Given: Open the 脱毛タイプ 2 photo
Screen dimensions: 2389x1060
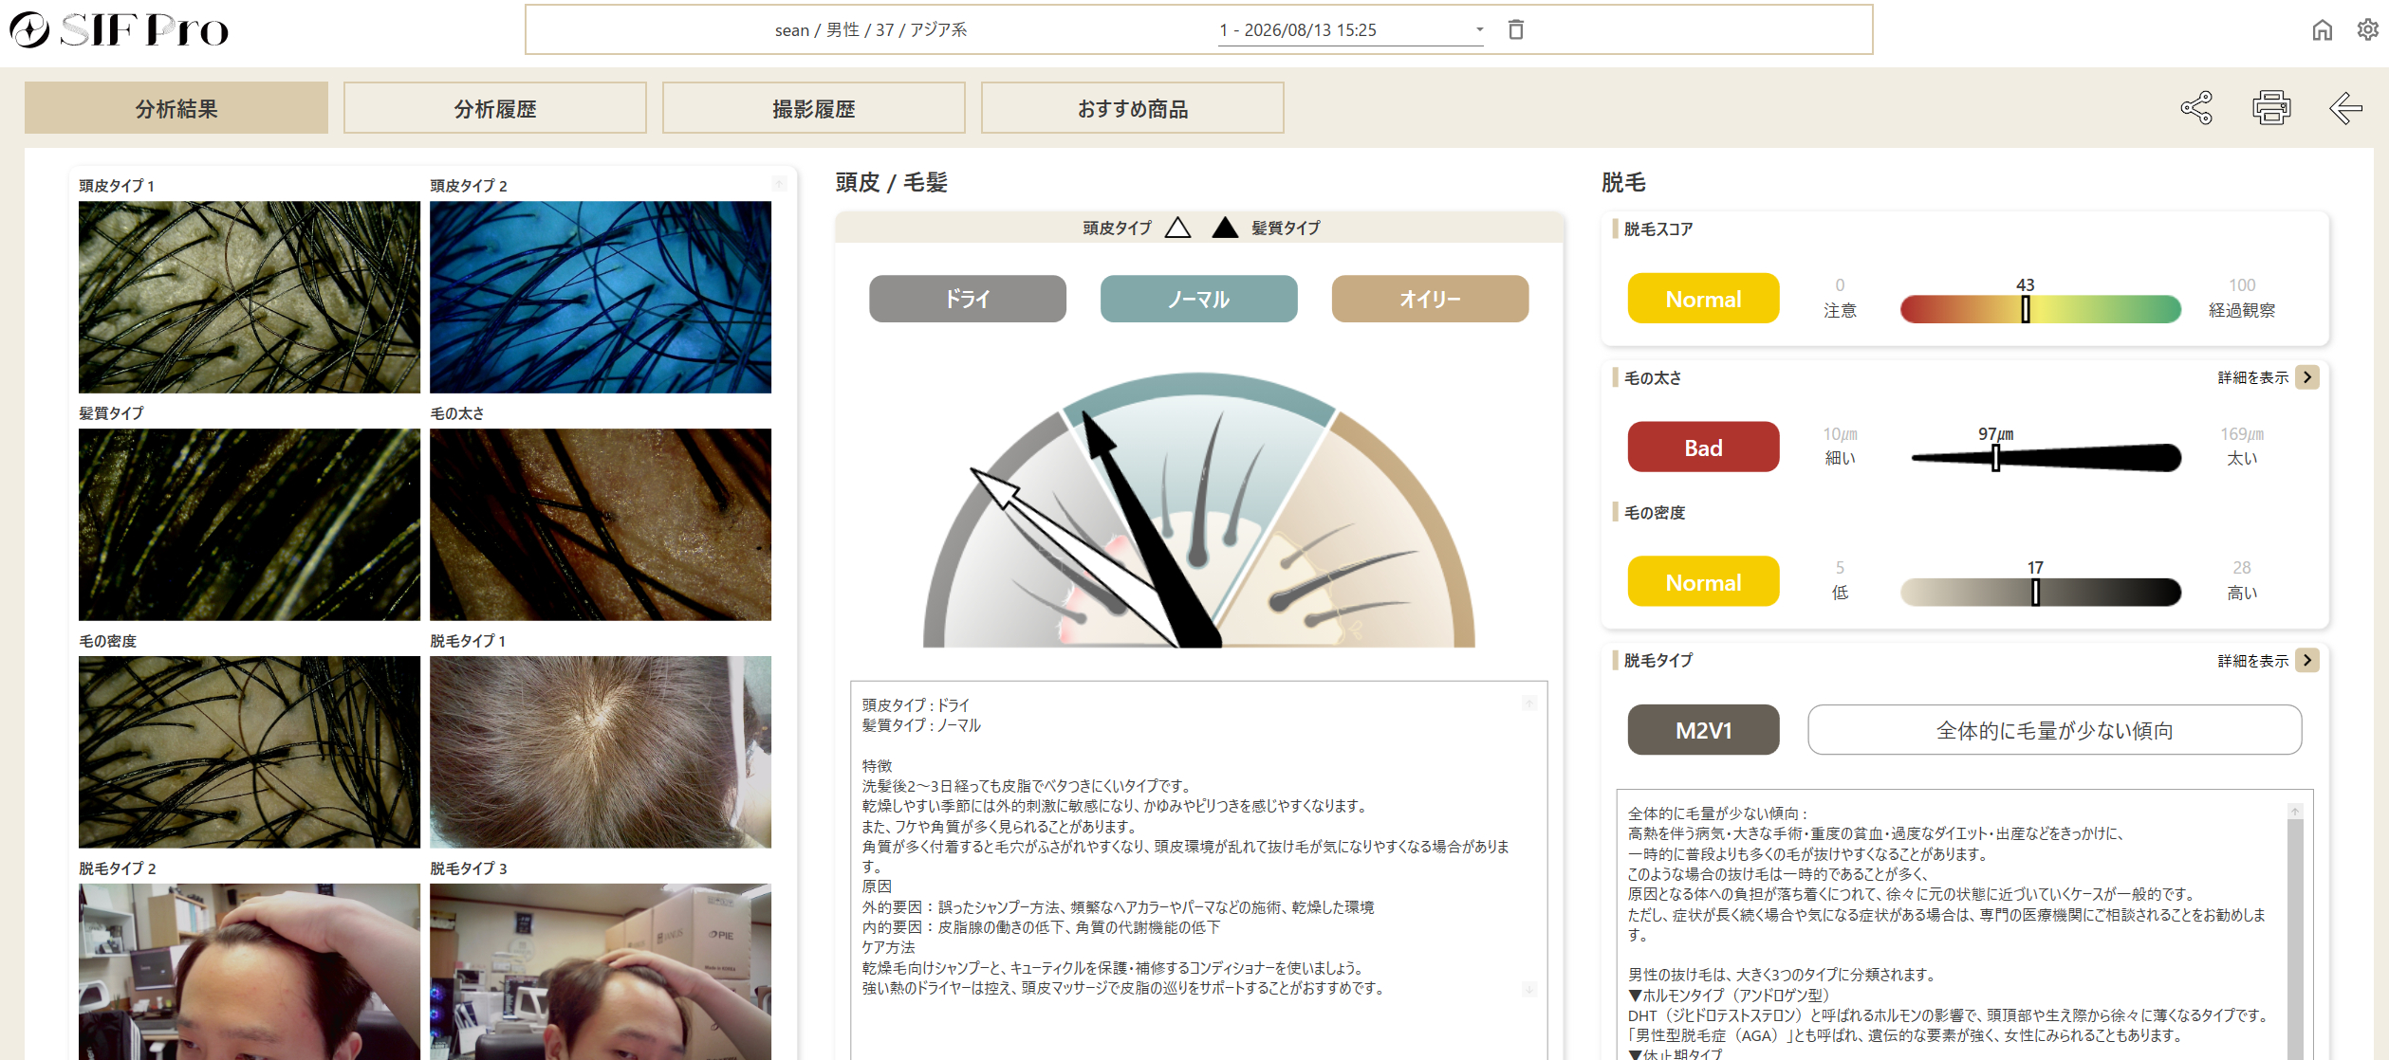Looking at the screenshot, I should tap(250, 972).
